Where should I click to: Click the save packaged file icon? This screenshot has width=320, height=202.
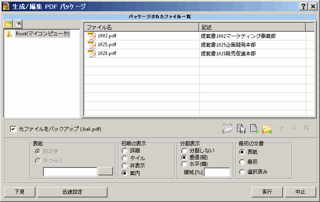tap(241, 129)
